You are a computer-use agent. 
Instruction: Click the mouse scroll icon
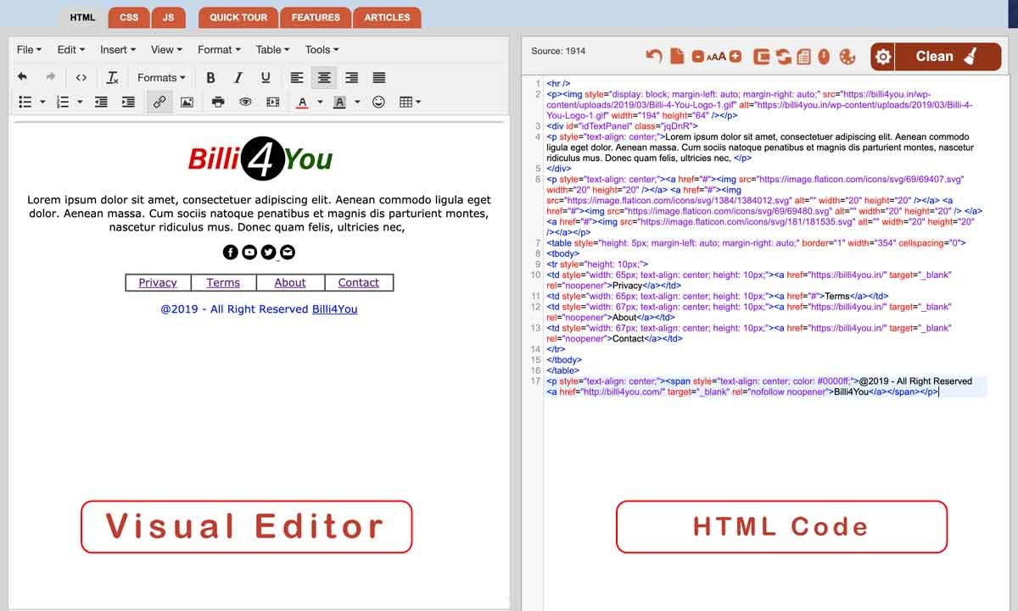coord(823,57)
